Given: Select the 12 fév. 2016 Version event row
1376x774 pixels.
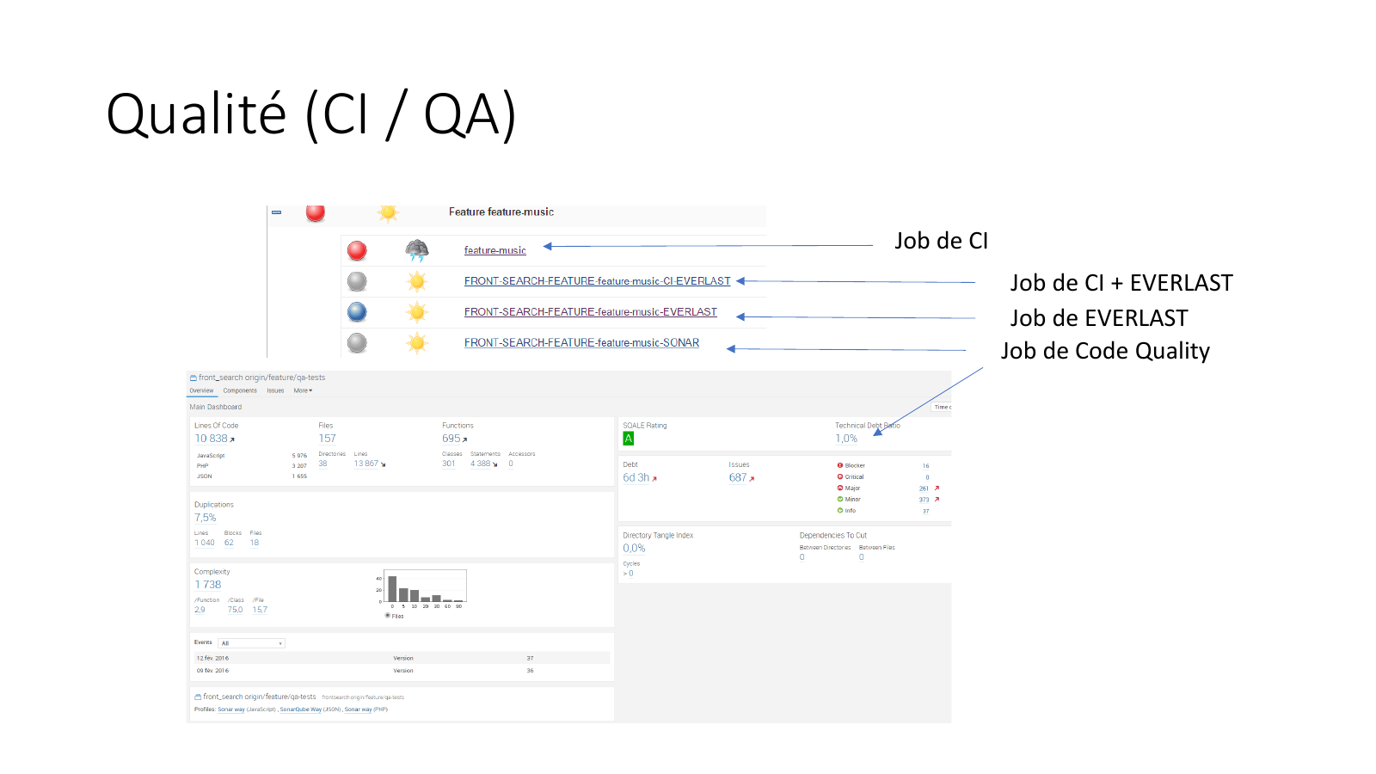Looking at the screenshot, I should point(402,658).
